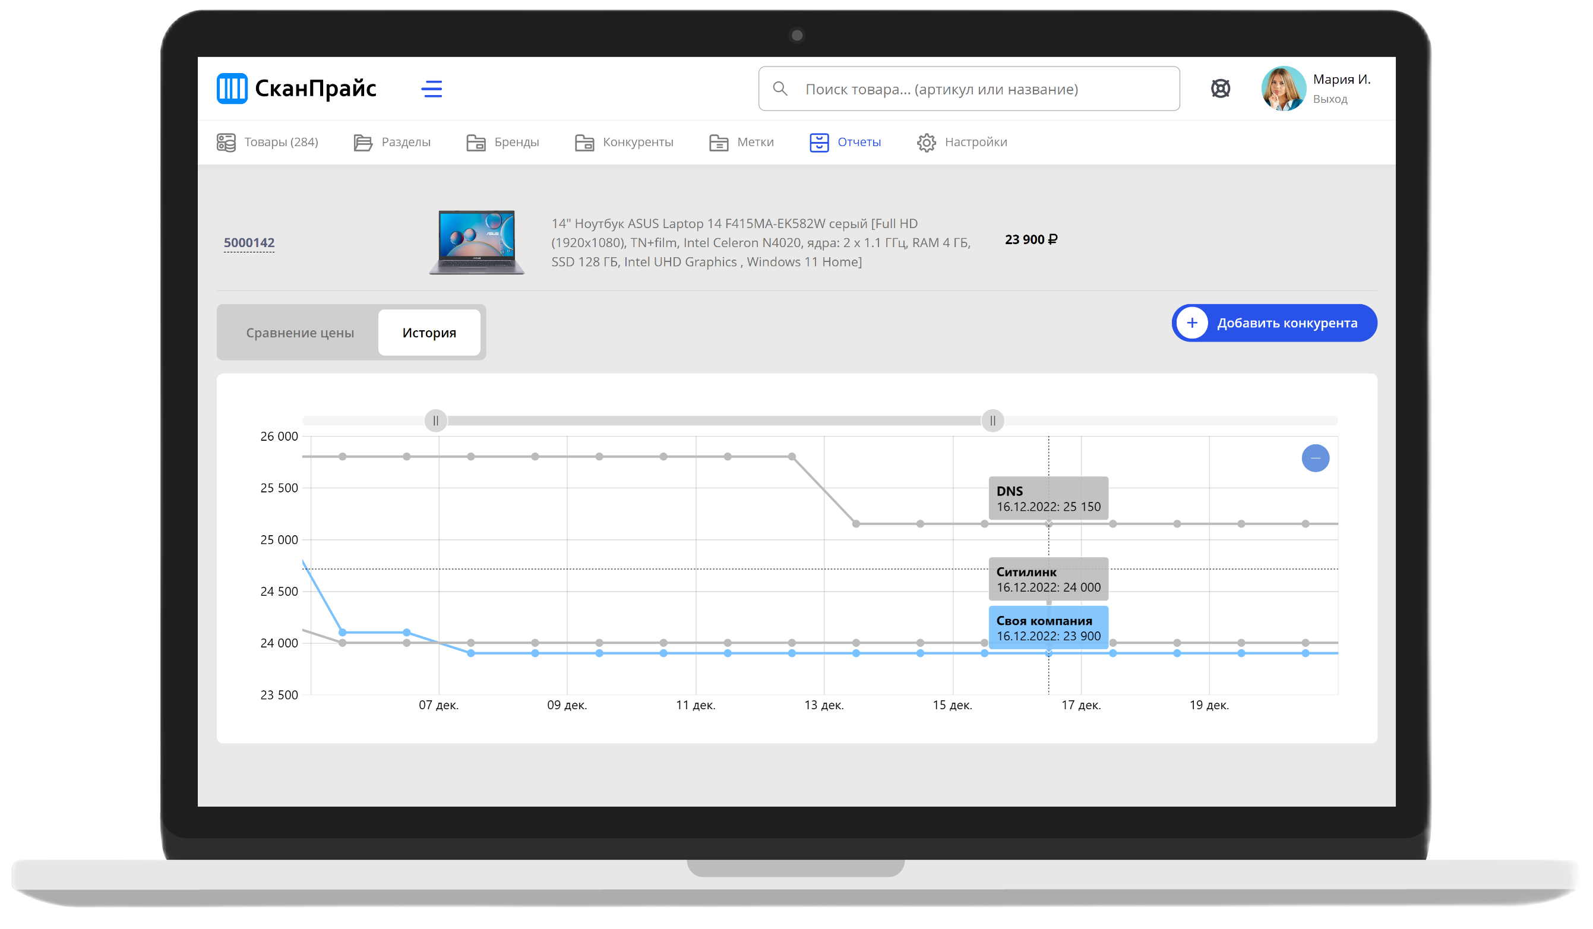The height and width of the screenshot is (929, 1593).
Task: Click the 15 дек. axis label
Action: tap(952, 705)
